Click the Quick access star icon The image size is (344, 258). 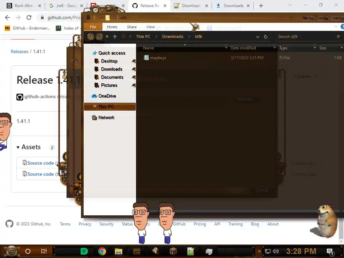[94, 53]
